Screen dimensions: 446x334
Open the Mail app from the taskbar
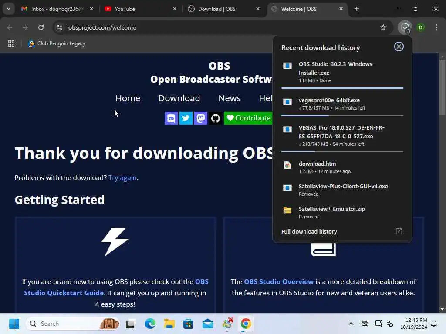[208, 324]
